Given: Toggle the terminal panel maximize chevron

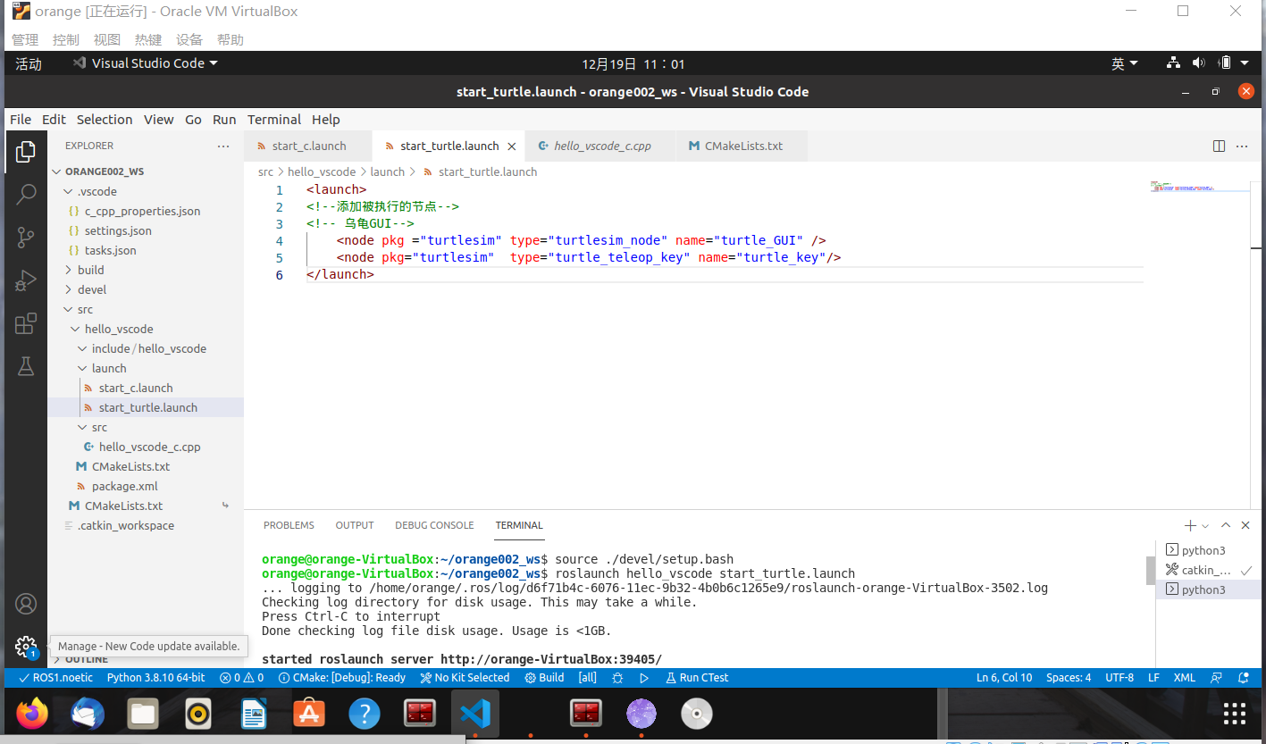Looking at the screenshot, I should point(1225,524).
